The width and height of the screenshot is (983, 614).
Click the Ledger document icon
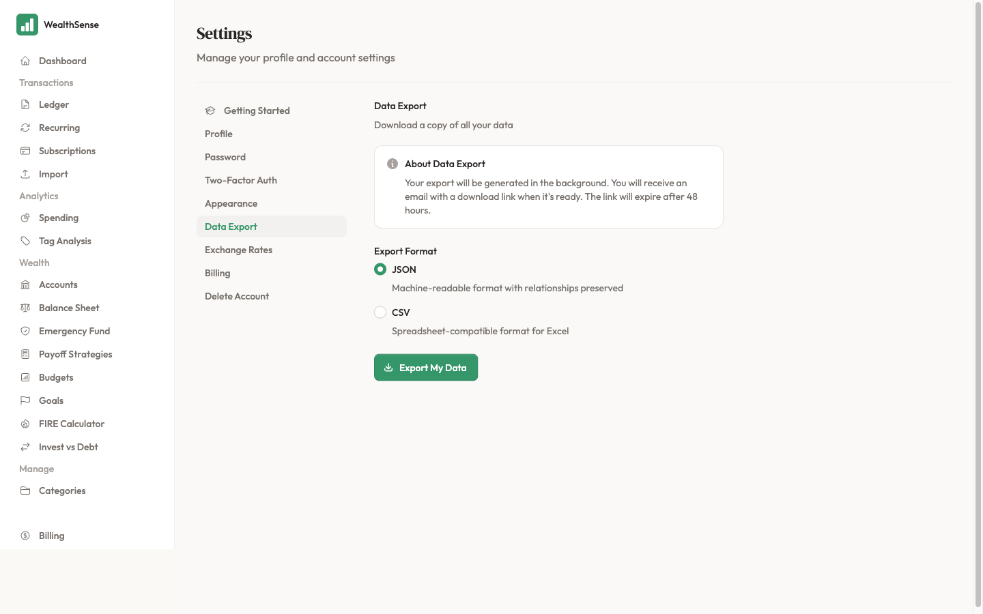(25, 104)
